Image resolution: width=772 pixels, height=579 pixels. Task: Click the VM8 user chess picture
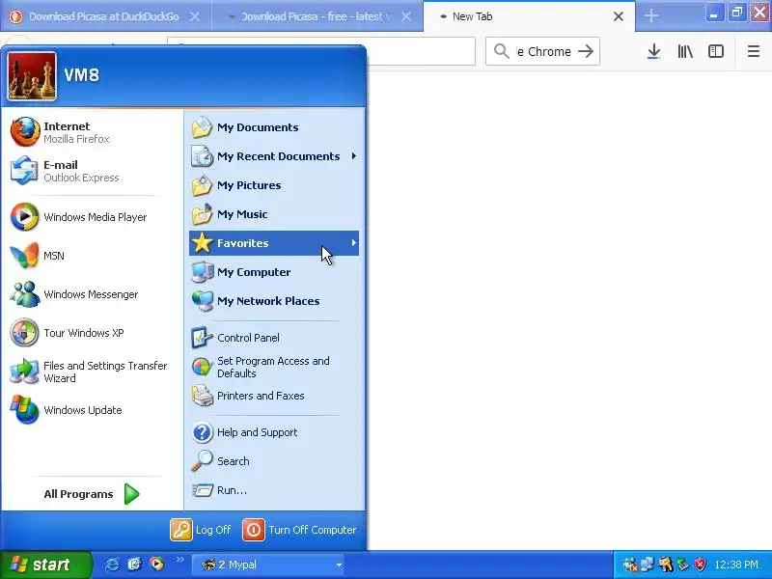pos(32,76)
